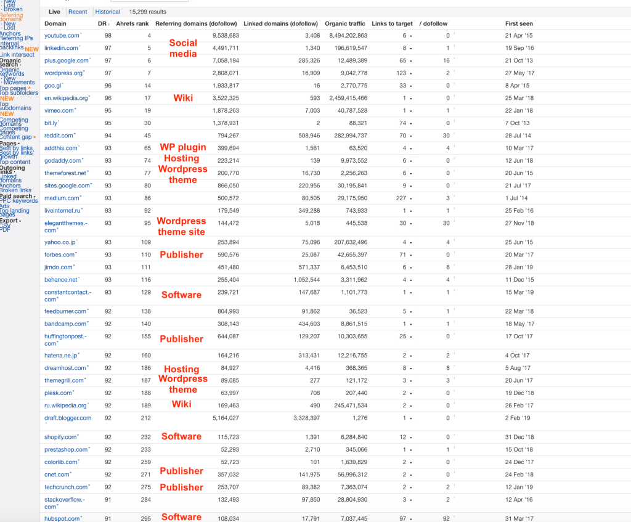Sort by Links to target header
Screen dimensions: 631x522
click(392, 23)
